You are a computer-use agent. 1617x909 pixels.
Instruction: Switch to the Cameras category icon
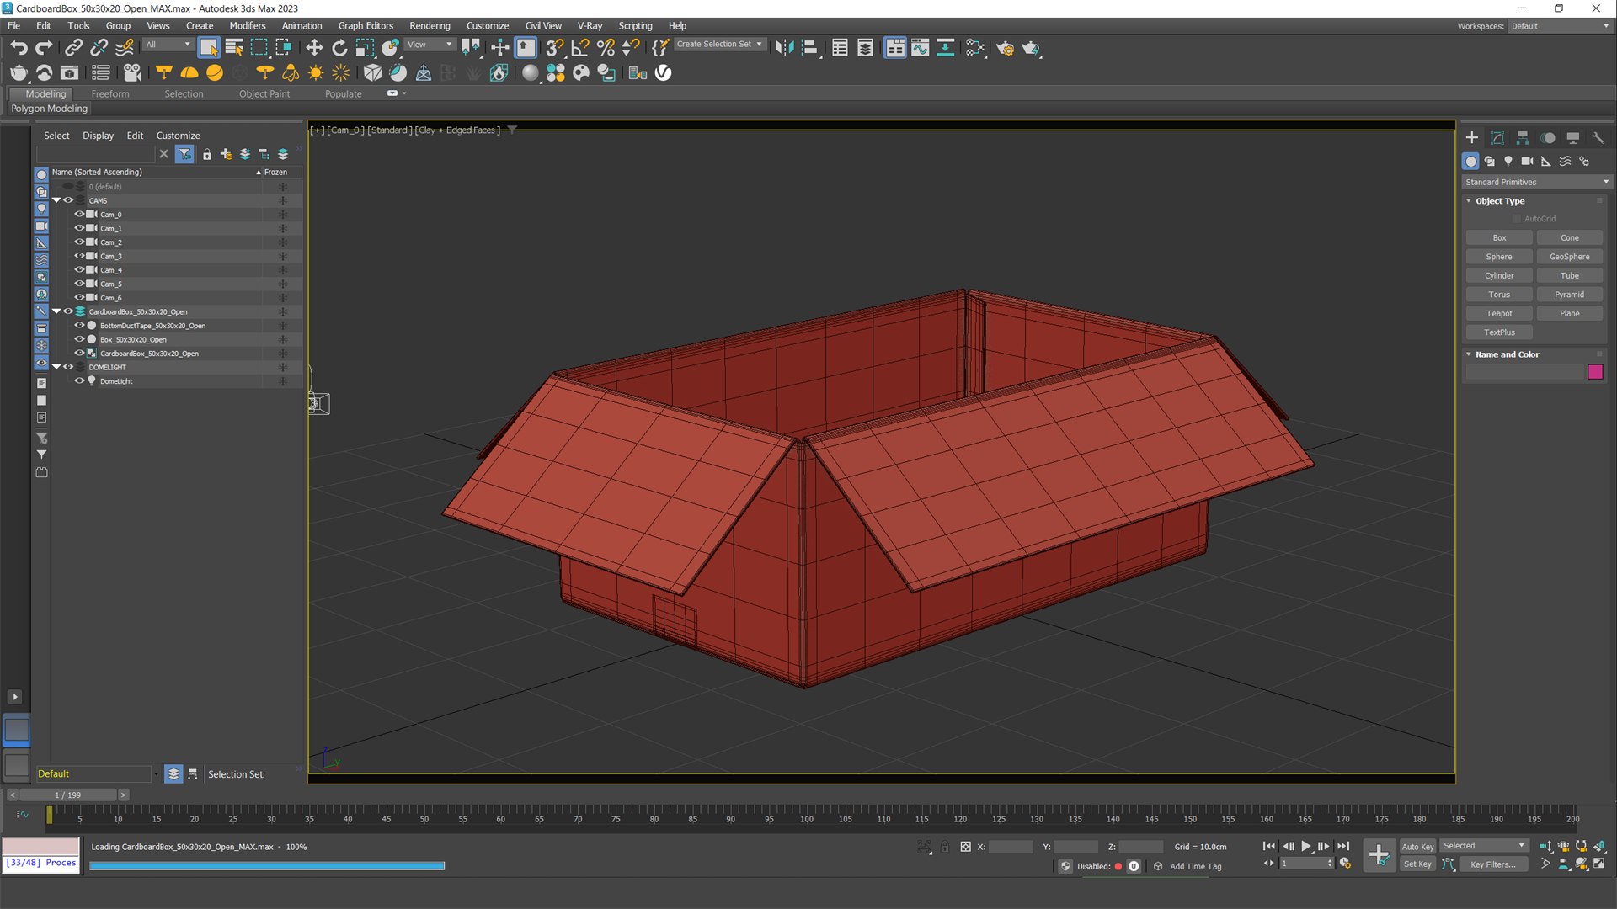point(1527,161)
